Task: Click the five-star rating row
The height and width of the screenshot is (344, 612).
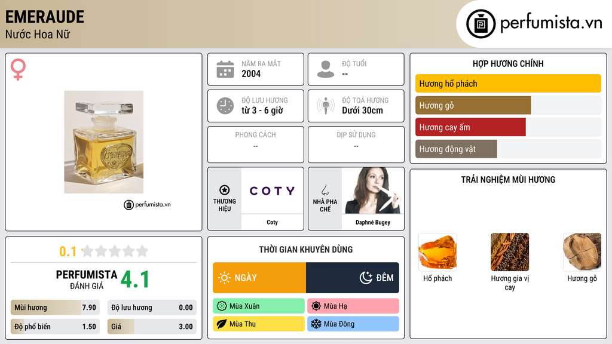Action: (x=115, y=251)
